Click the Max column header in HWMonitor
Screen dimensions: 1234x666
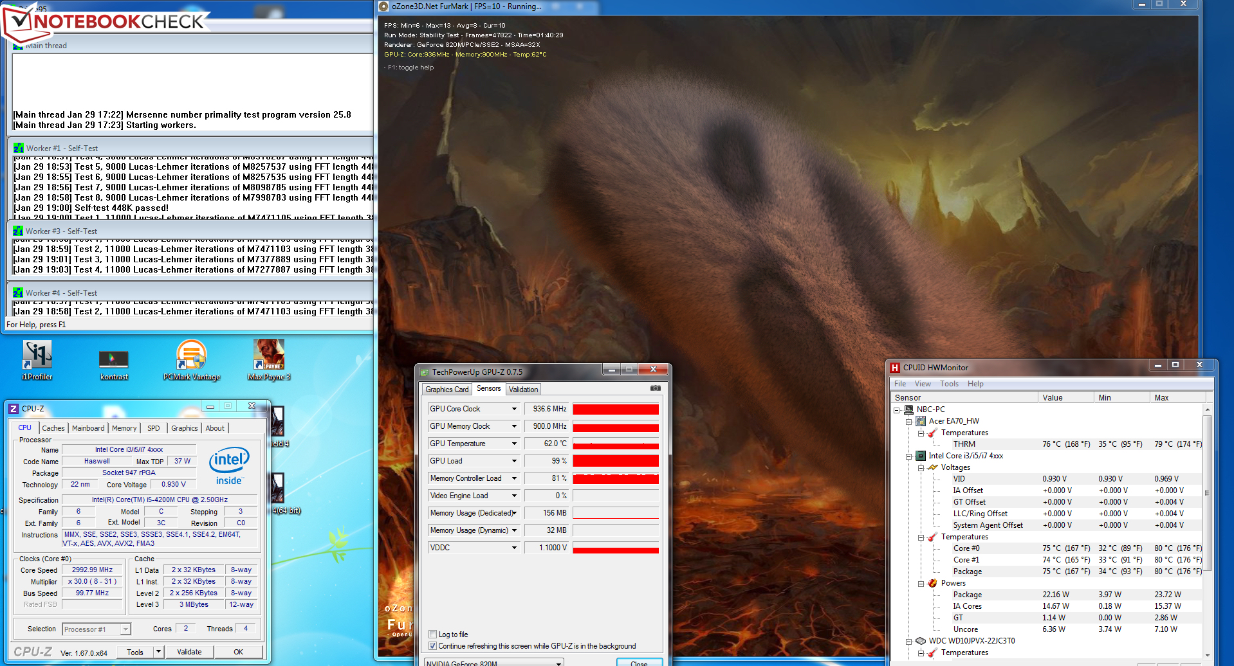pyautogui.click(x=1177, y=397)
